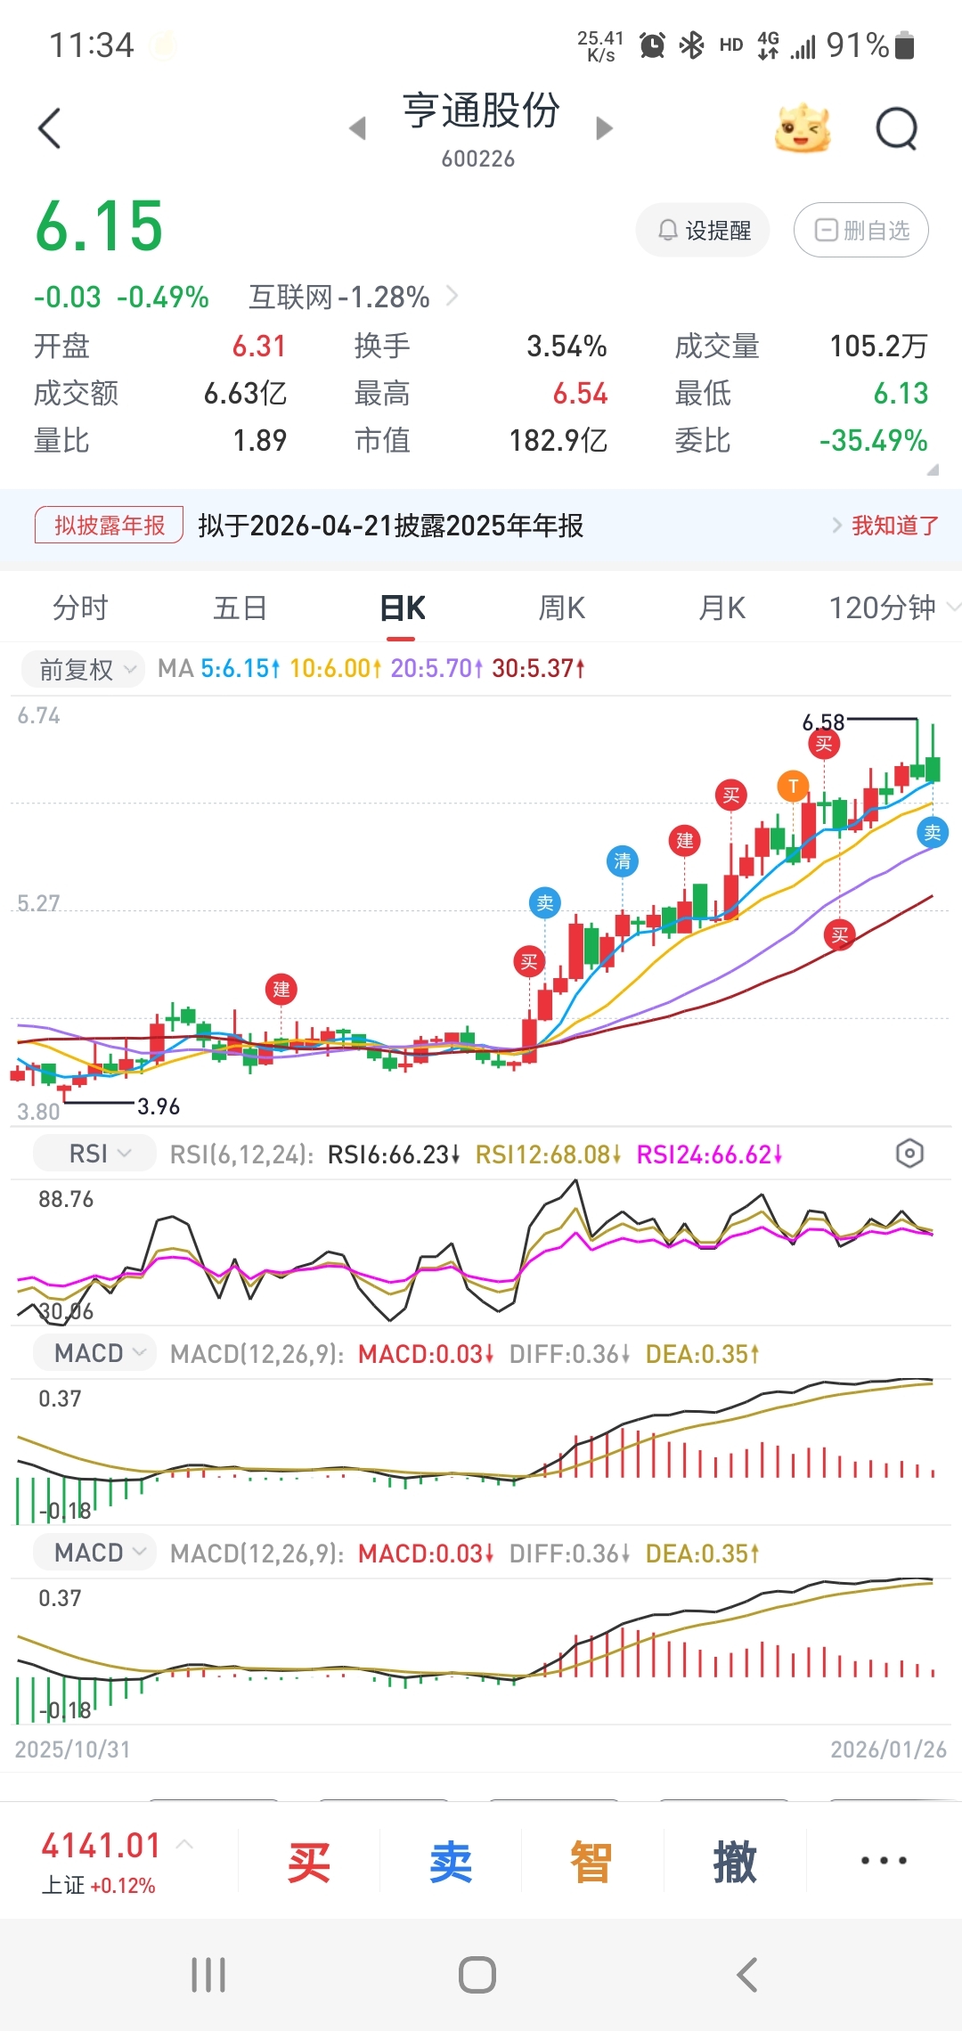The height and width of the screenshot is (2031, 962).
Task: Open RSI indicator settings hexagon icon
Action: tap(909, 1154)
